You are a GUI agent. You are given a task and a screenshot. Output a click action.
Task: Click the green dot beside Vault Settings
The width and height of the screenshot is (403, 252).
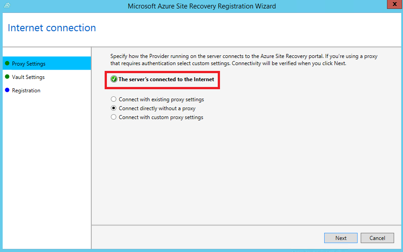7,77
